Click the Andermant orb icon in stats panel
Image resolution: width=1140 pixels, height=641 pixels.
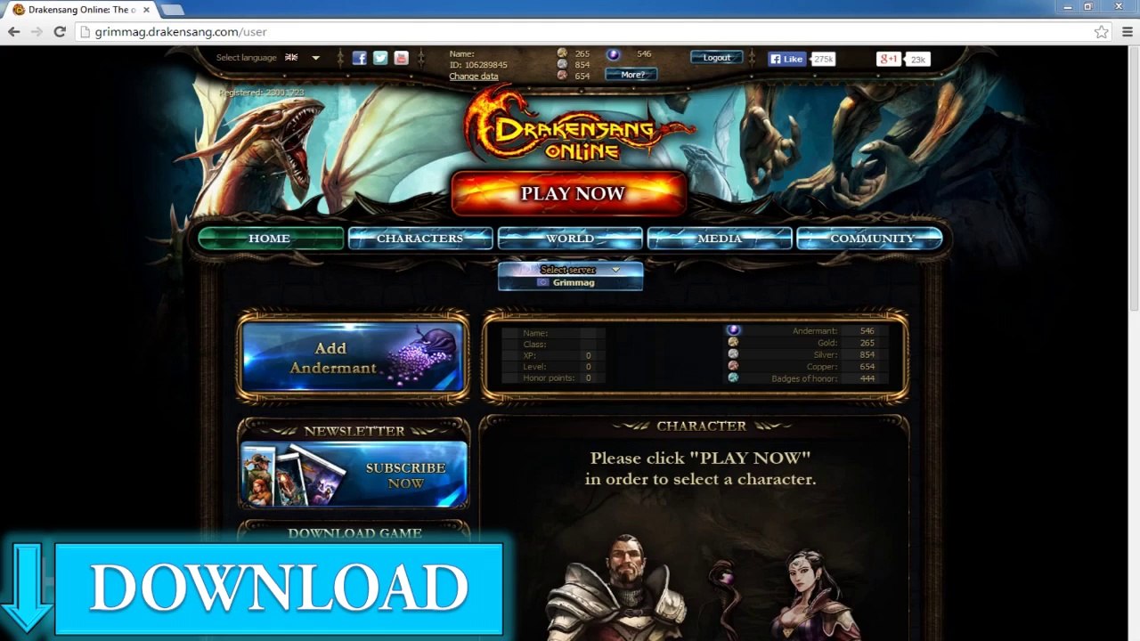[x=733, y=330]
